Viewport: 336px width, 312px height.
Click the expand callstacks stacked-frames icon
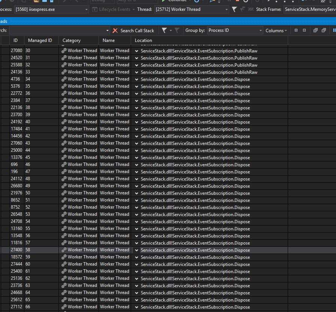[315, 30]
